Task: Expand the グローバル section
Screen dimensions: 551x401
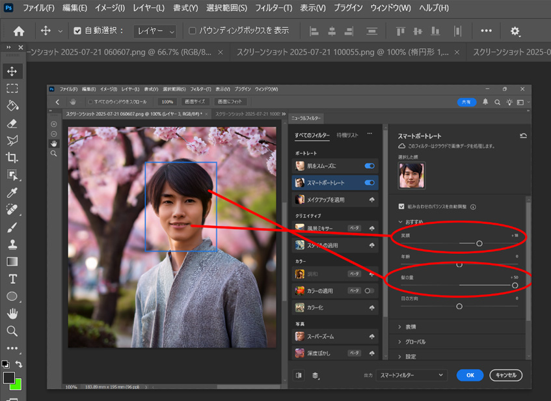Action: tap(400, 342)
